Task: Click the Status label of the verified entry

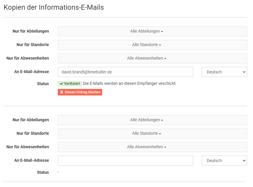Action: tap(43, 84)
